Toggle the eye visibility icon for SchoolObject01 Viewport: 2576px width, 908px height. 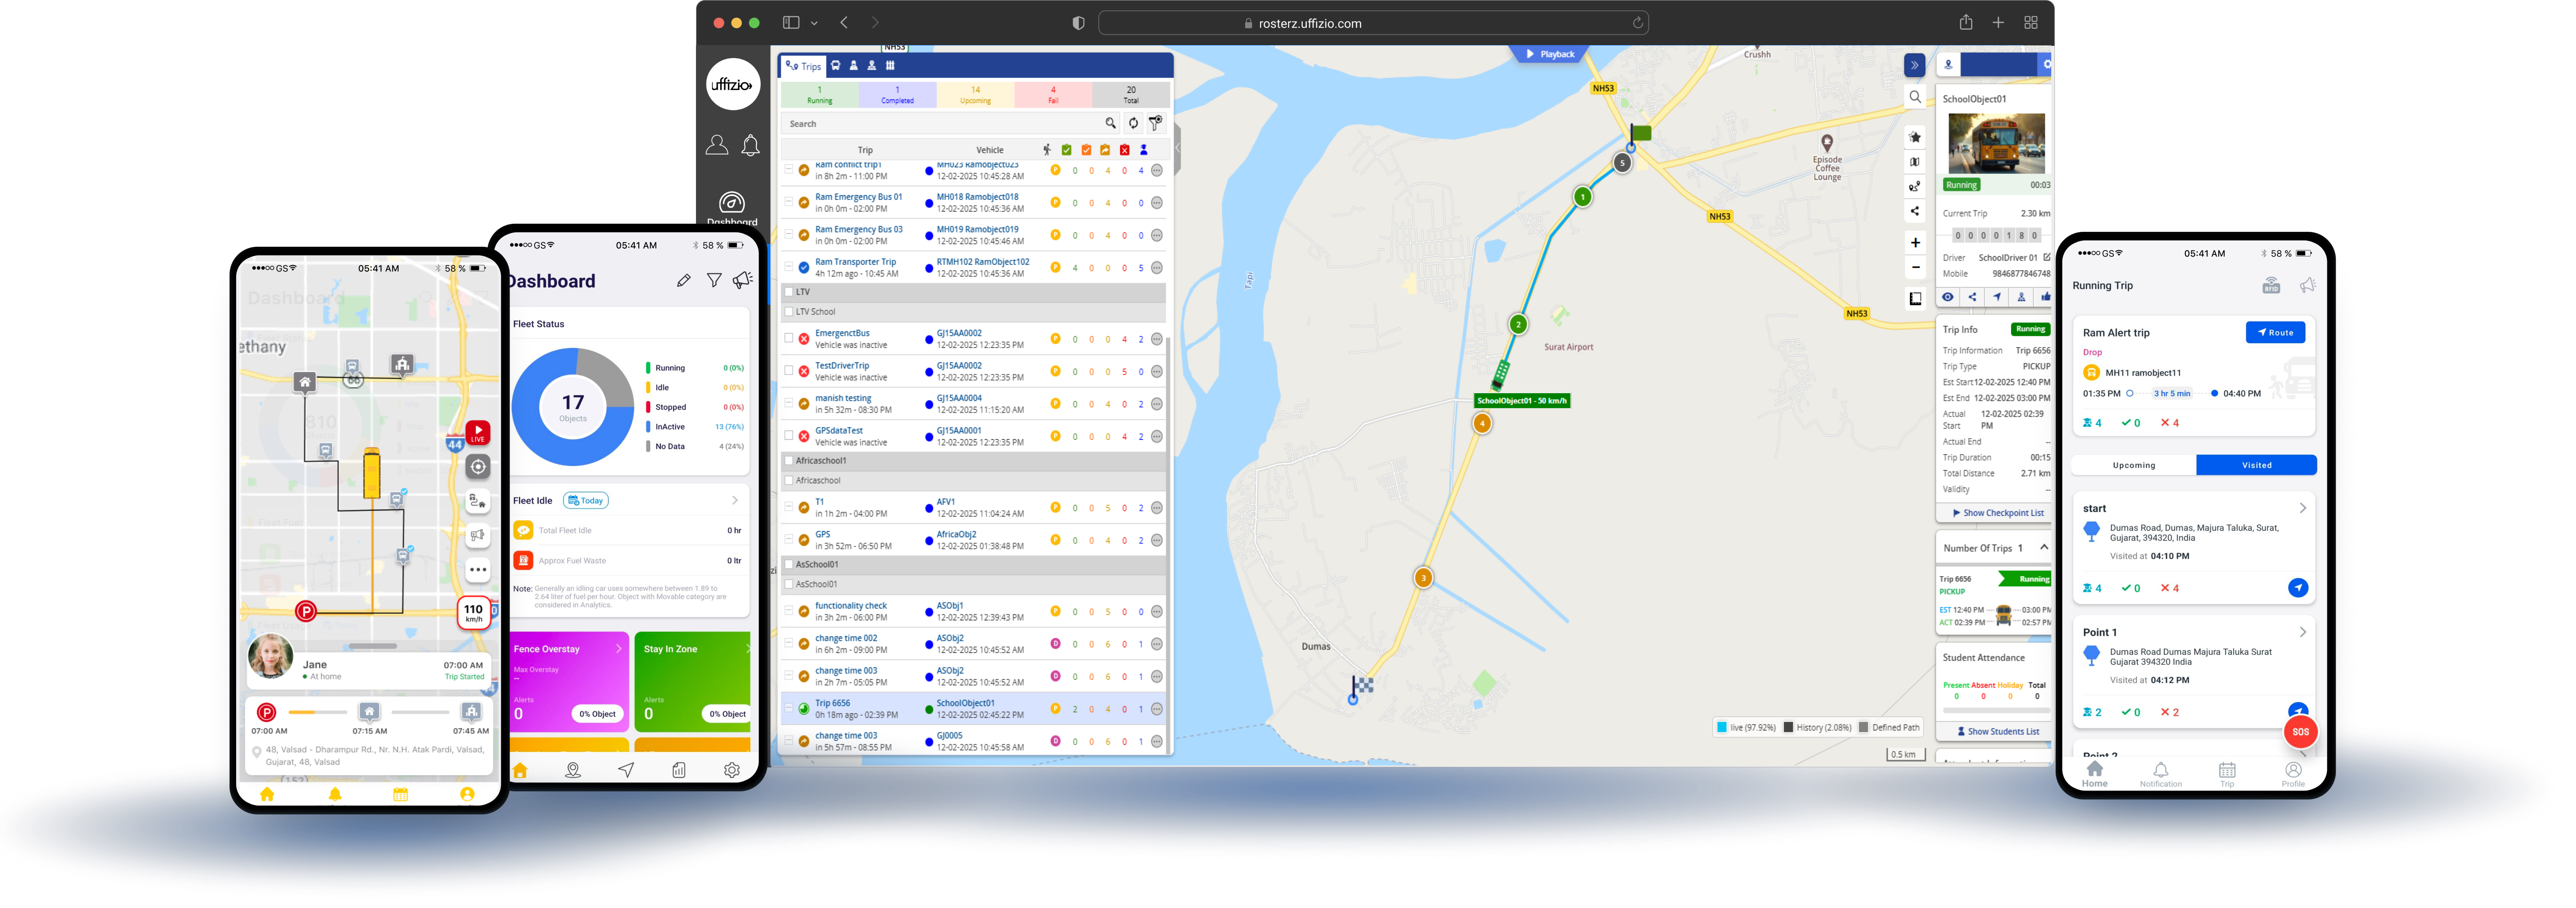(x=1948, y=297)
